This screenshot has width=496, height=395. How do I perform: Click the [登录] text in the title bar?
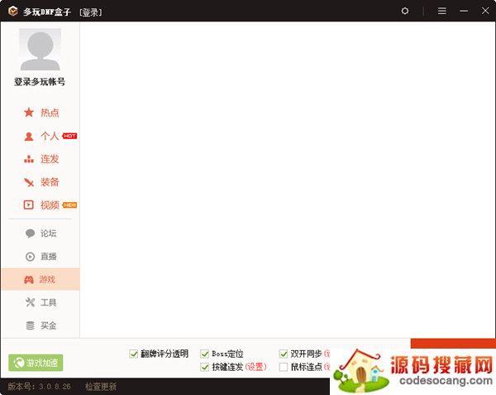tap(91, 12)
